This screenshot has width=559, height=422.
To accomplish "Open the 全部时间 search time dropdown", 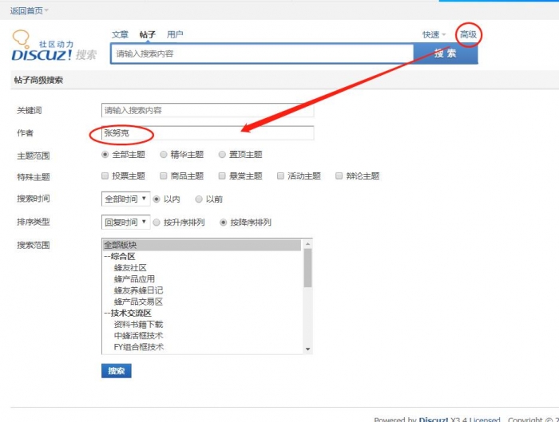I will click(125, 199).
